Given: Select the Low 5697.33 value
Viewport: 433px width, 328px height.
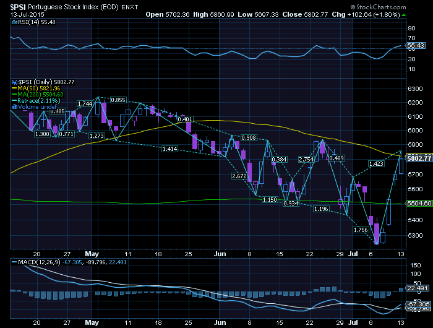Looking at the screenshot, I should tap(258, 14).
